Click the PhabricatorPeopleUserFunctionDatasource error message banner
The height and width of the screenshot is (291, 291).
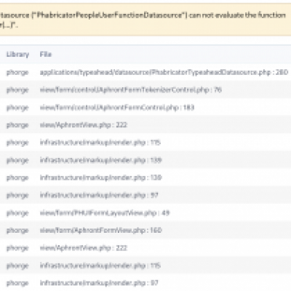coord(145,20)
